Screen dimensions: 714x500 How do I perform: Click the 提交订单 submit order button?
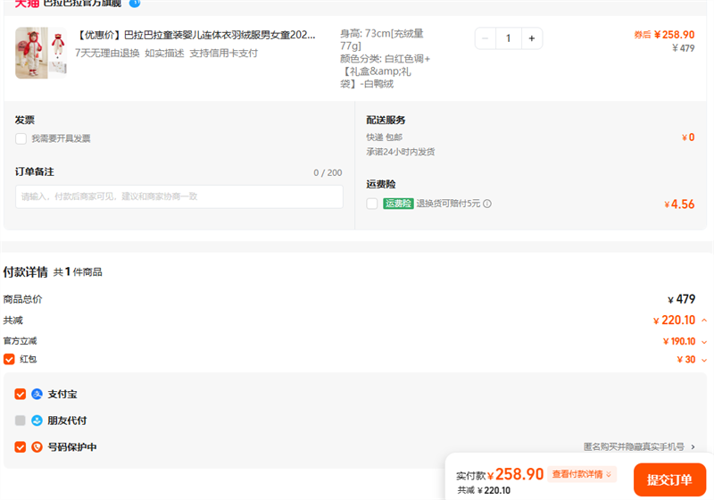click(x=669, y=479)
